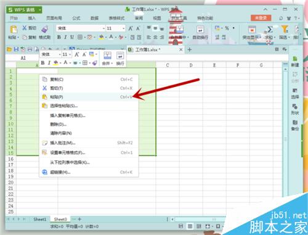Click 形状 shapes icon in the right sidebar
This screenshot has width=308, height=235.
(x=295, y=107)
